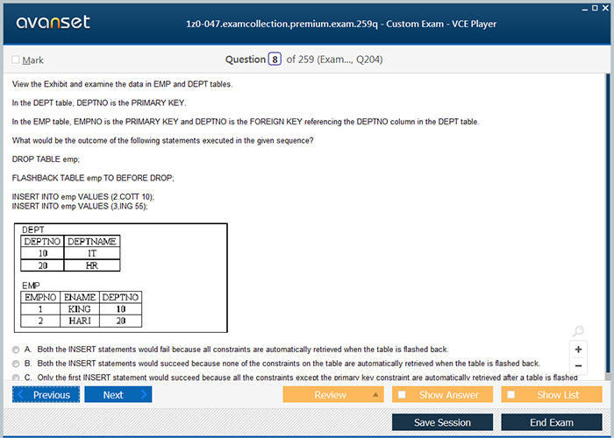This screenshot has width=614, height=438.
Task: Click End Exam button
Action: pos(552,422)
